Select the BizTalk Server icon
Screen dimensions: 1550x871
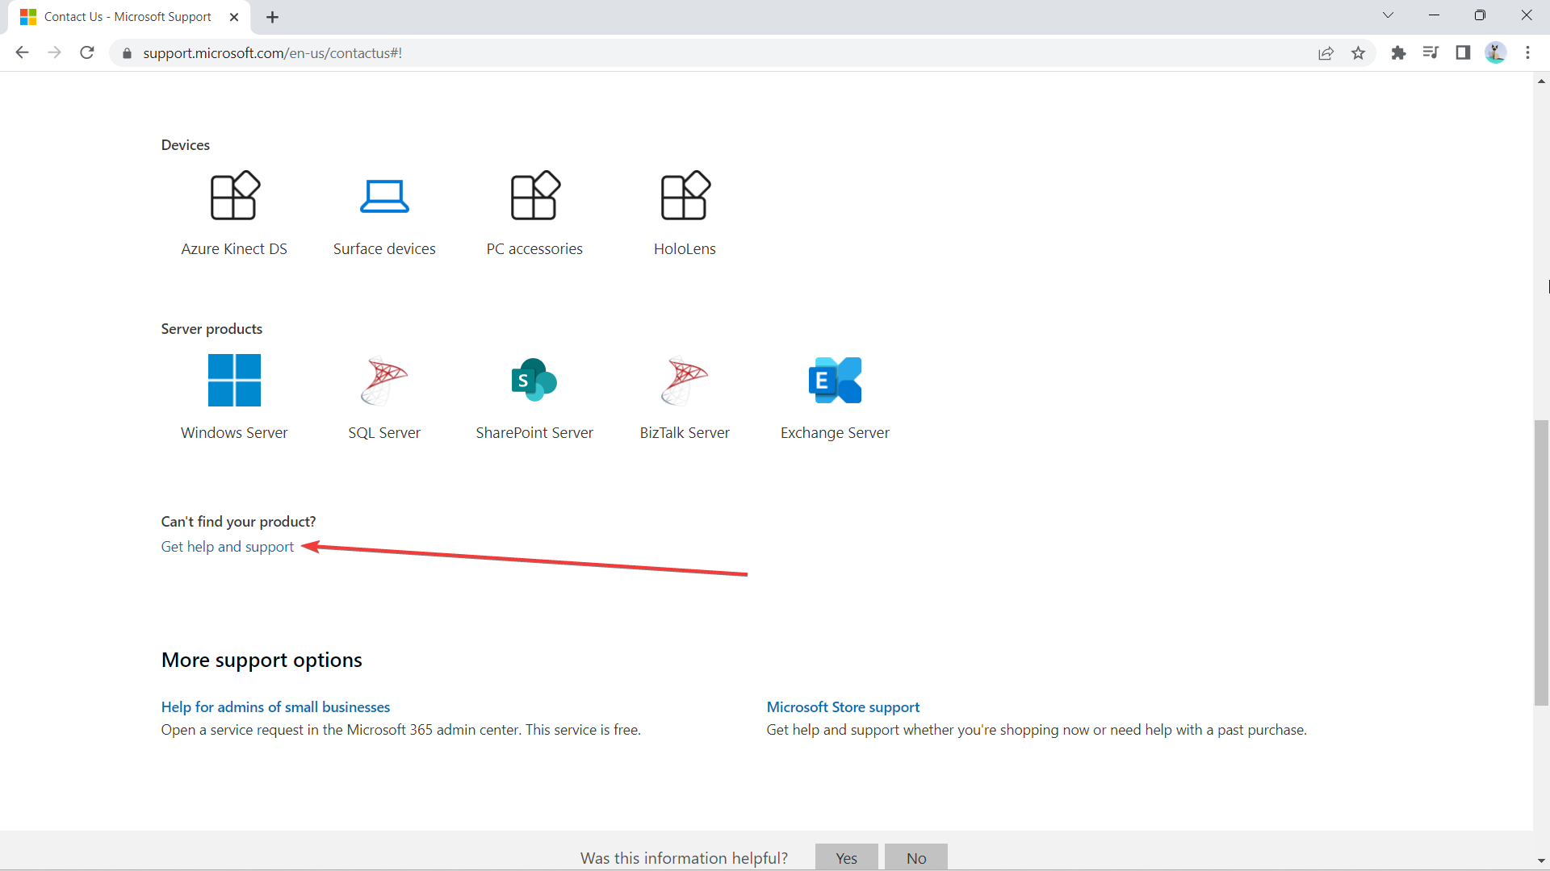[x=685, y=380]
